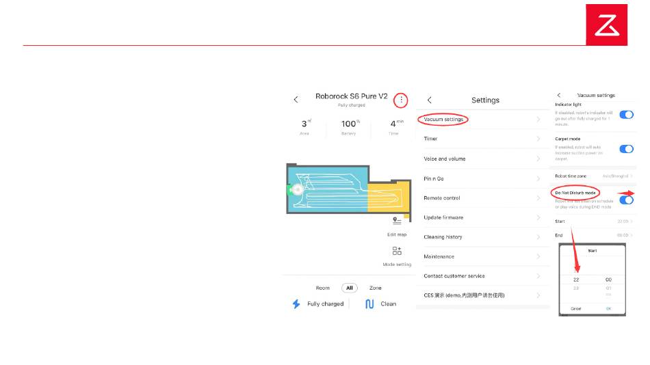
Task: Open the three-dot menu beside Roborock S6 Pure V2
Action: tap(401, 100)
